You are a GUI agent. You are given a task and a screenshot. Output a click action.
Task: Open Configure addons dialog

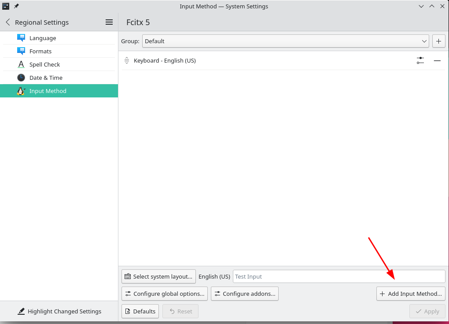245,294
